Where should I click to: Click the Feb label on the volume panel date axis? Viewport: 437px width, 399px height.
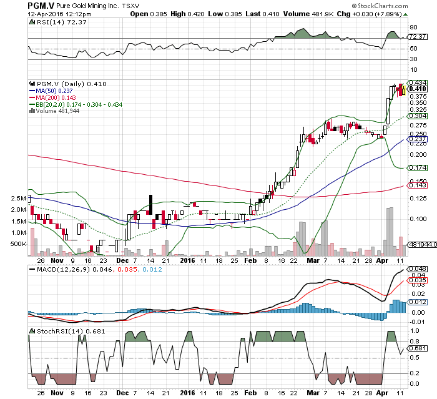pyautogui.click(x=250, y=260)
